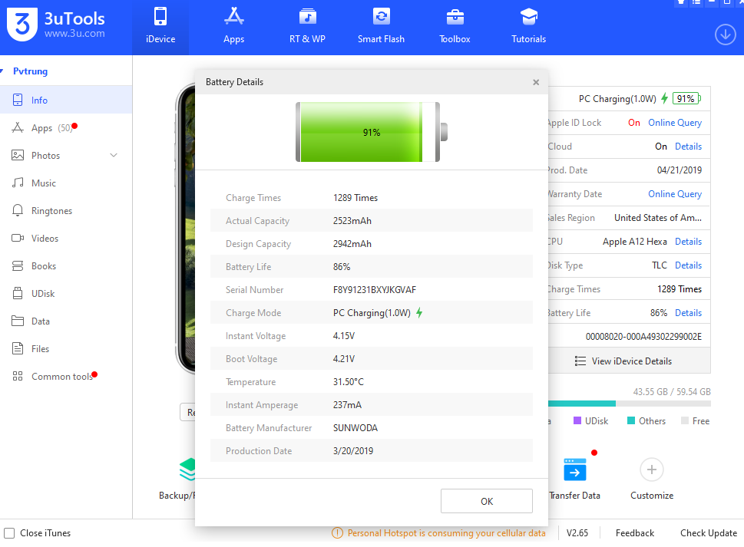Expand the Photos submenu chevron
Screen dimensions: 744x547
114,156
